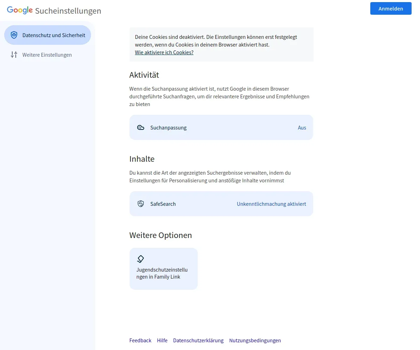Click the Aktivität heading
This screenshot has width=420, height=350.
pyautogui.click(x=144, y=75)
